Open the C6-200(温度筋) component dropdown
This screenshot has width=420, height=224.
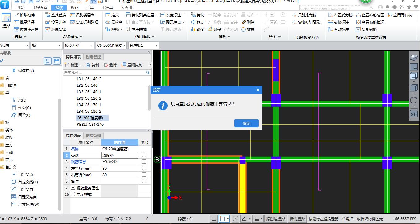pos(111,45)
